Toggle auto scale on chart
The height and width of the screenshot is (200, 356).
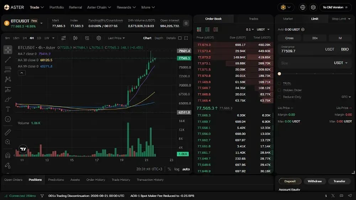pos(186,169)
